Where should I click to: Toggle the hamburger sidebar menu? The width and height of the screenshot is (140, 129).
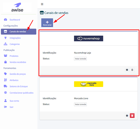point(42,4)
